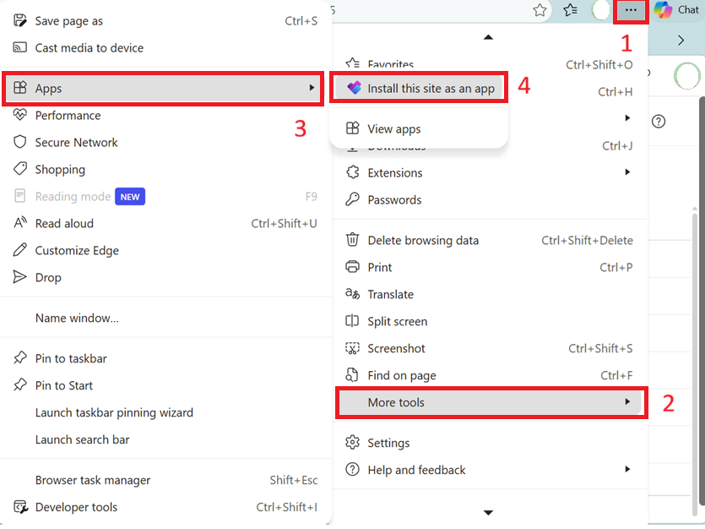
Task: Open Copilot Chat
Action: pos(677,10)
